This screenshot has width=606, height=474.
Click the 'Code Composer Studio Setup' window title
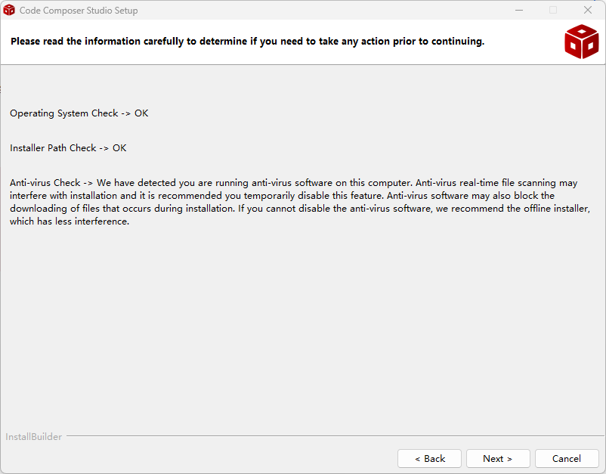point(79,11)
